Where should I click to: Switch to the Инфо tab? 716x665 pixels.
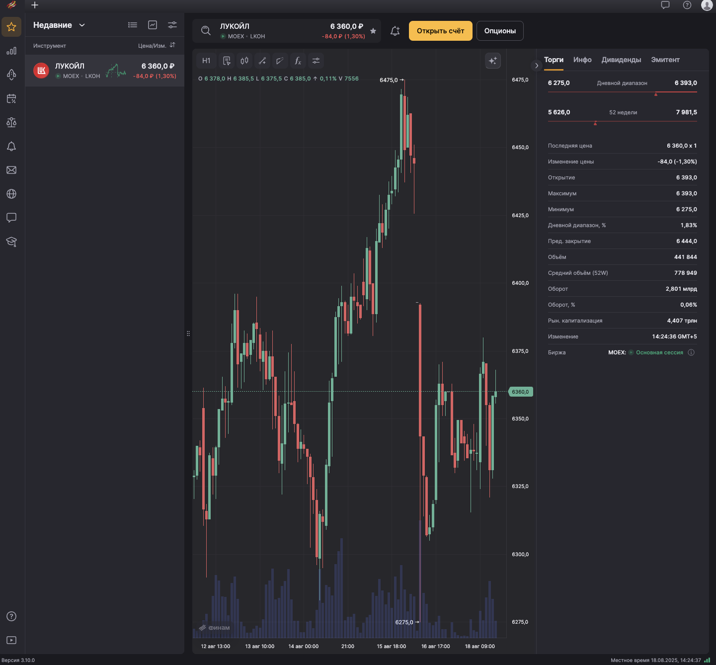coord(582,60)
